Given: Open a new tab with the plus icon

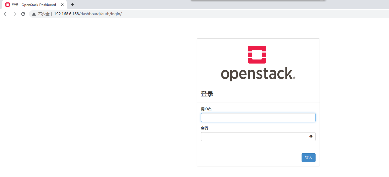Looking at the screenshot, I should click(73, 5).
